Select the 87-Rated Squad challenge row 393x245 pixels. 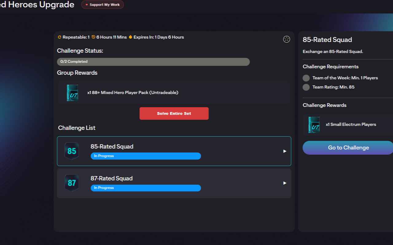point(174,183)
